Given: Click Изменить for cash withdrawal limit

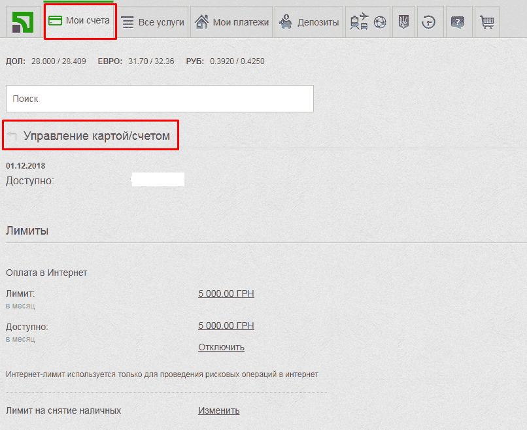Looking at the screenshot, I should [x=218, y=410].
